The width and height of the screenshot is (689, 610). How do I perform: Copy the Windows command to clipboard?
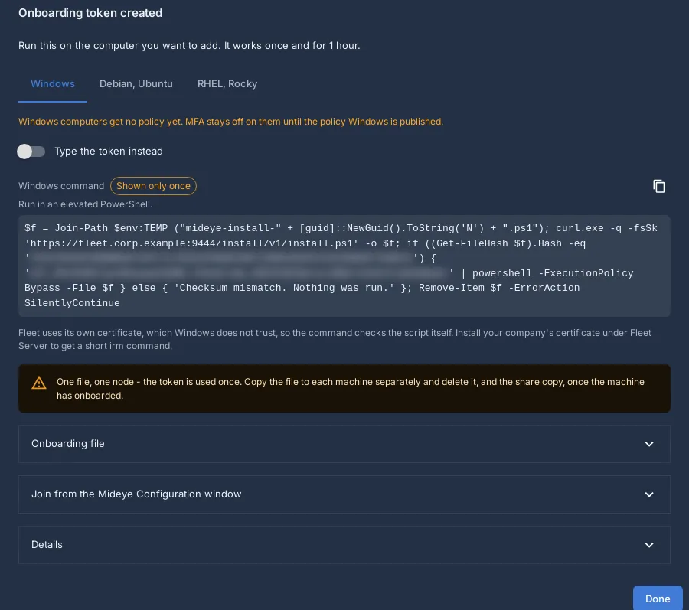[x=658, y=186]
